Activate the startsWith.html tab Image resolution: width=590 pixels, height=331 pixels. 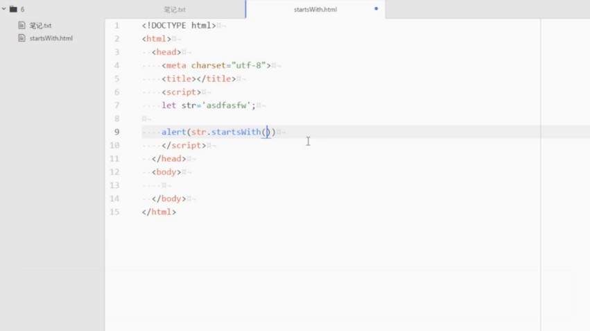coord(315,10)
